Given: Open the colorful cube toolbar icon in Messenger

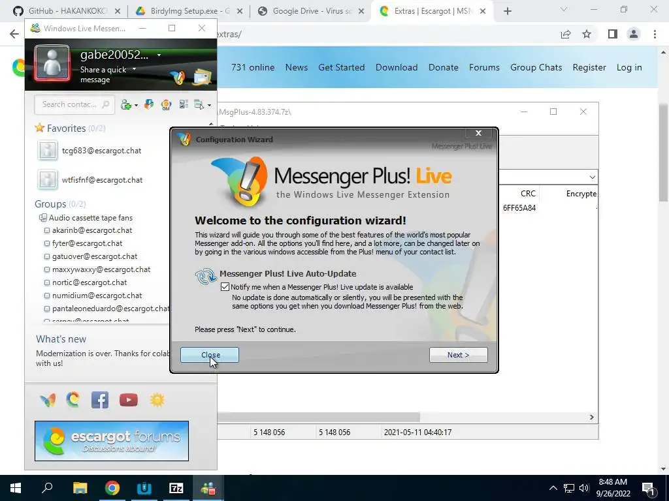Looking at the screenshot, I should 148,104.
